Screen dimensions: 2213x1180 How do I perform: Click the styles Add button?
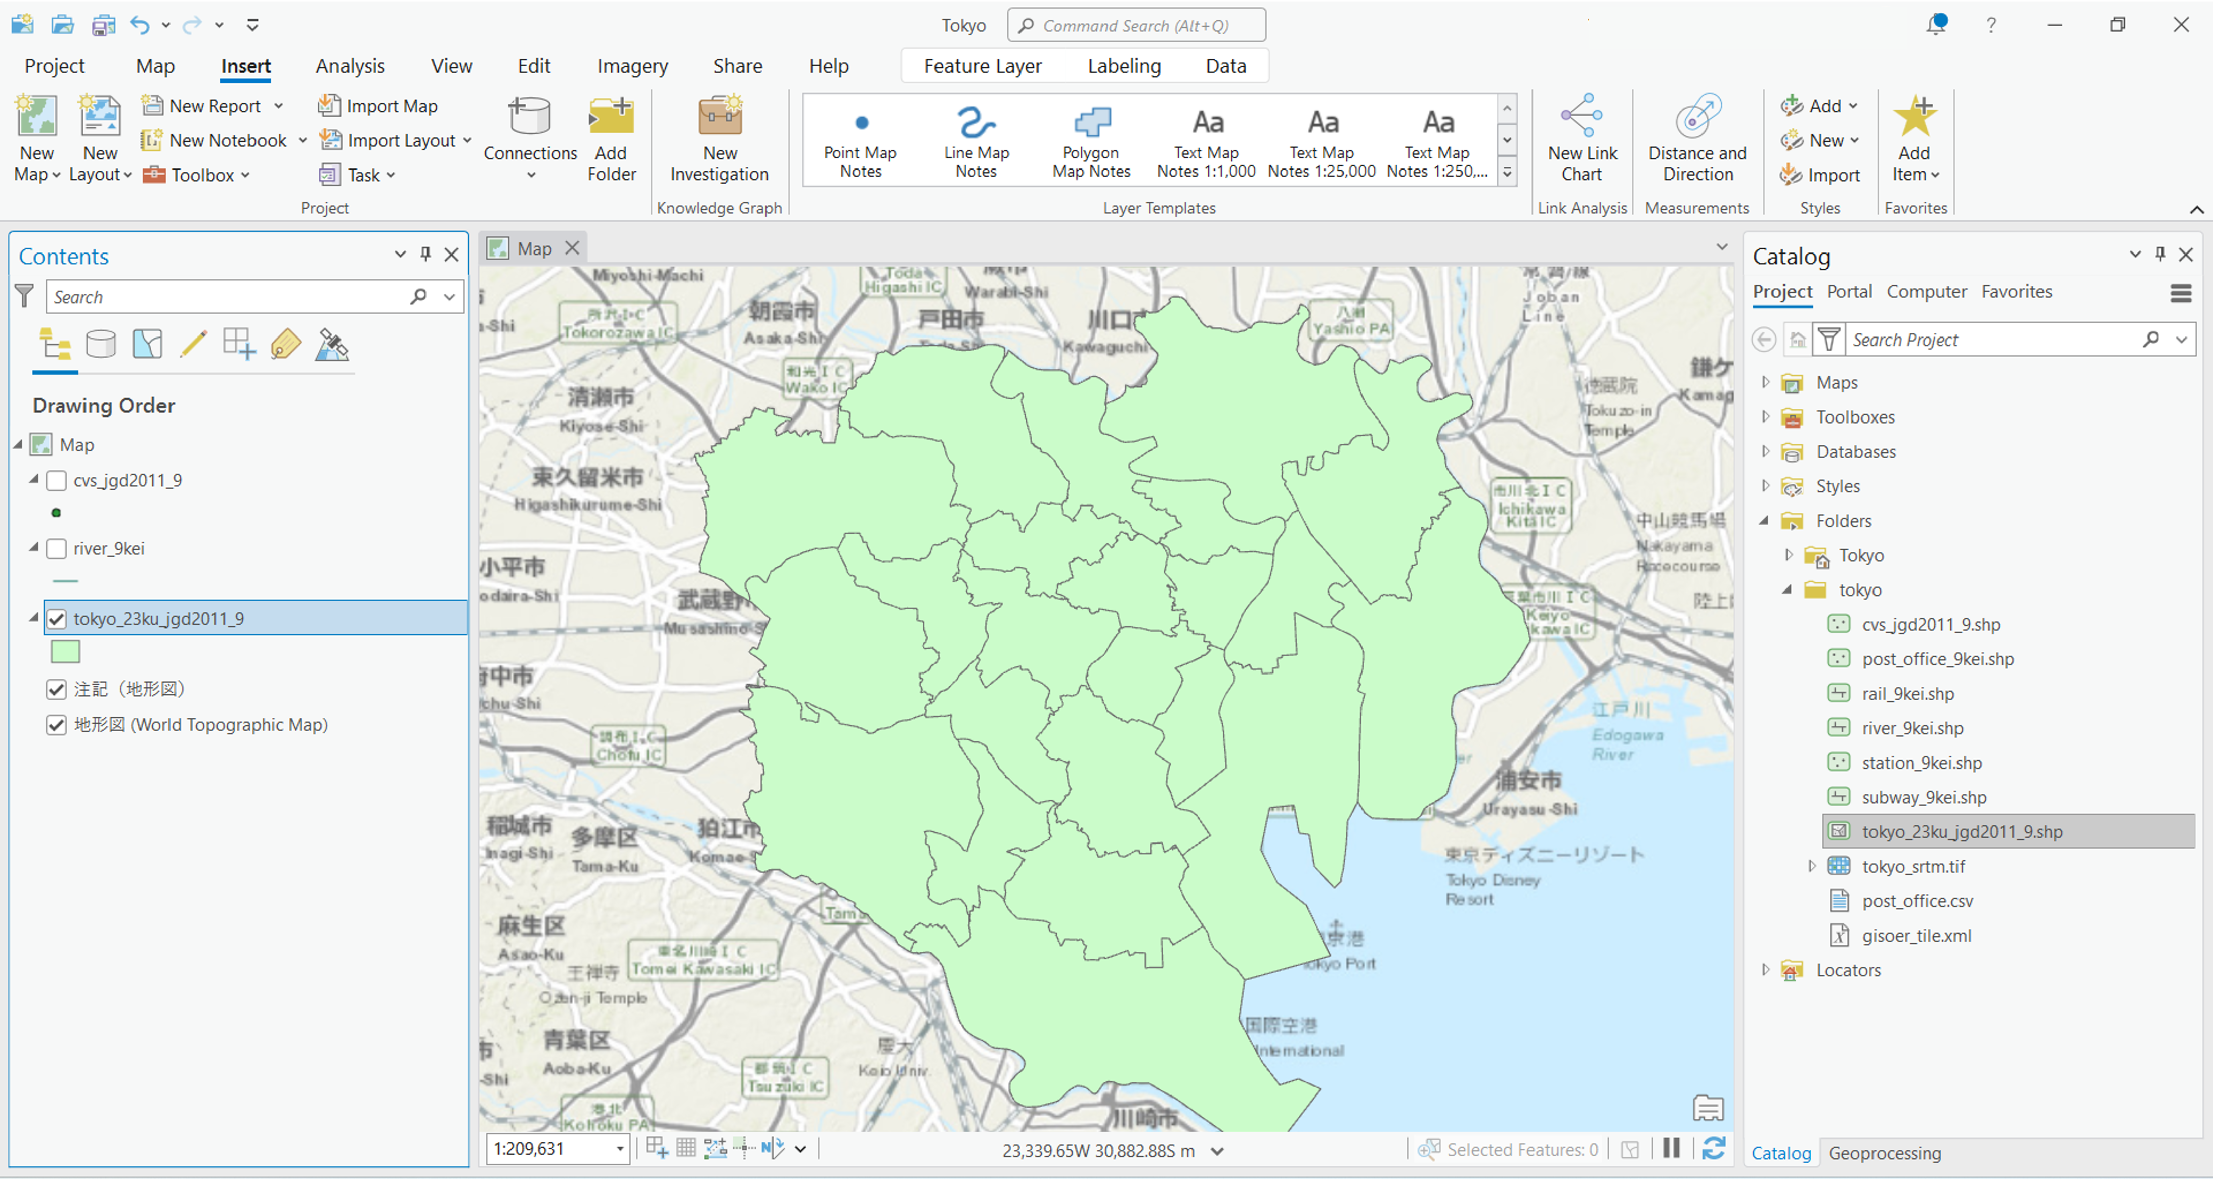tap(1820, 106)
